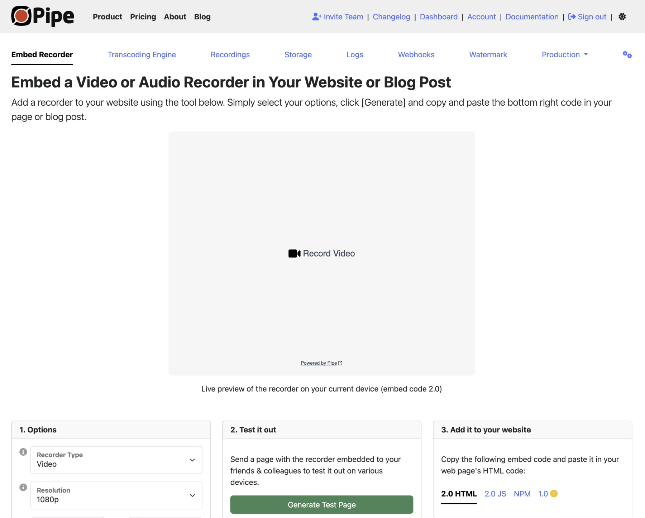The width and height of the screenshot is (645, 518).
Task: Go to the Storage tab
Action: point(298,54)
